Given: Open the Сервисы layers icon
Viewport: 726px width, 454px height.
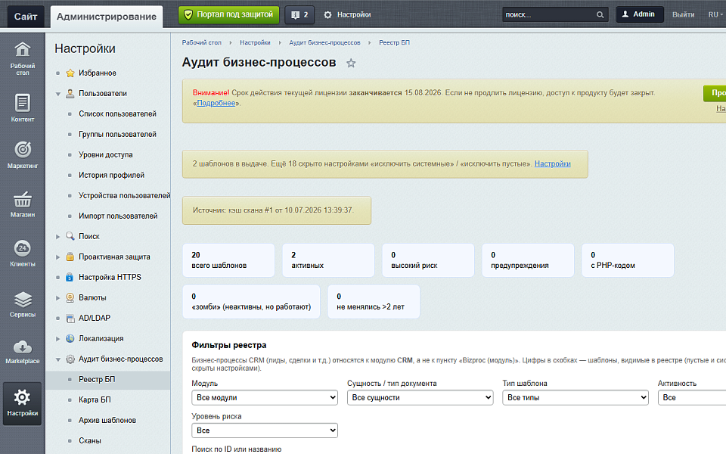Looking at the screenshot, I should [x=22, y=304].
